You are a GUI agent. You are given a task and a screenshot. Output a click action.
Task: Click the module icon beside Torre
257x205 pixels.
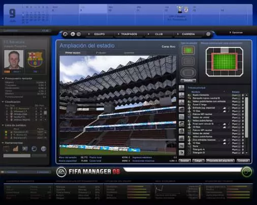click(x=189, y=146)
